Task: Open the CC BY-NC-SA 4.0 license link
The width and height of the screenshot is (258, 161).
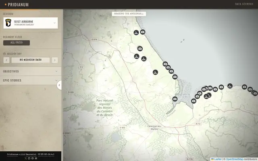Action: coord(46,155)
